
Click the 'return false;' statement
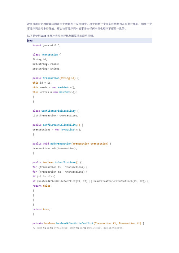tap(42, 186)
